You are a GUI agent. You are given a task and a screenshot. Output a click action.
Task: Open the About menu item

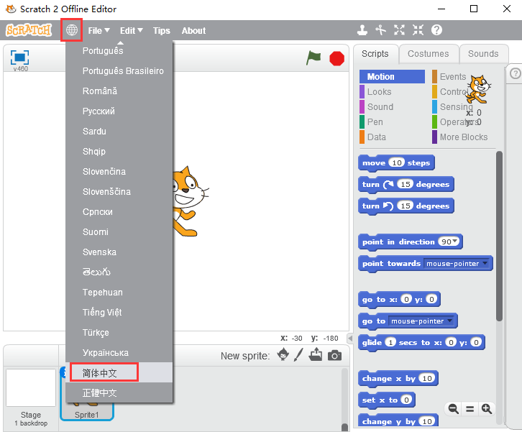click(x=193, y=31)
